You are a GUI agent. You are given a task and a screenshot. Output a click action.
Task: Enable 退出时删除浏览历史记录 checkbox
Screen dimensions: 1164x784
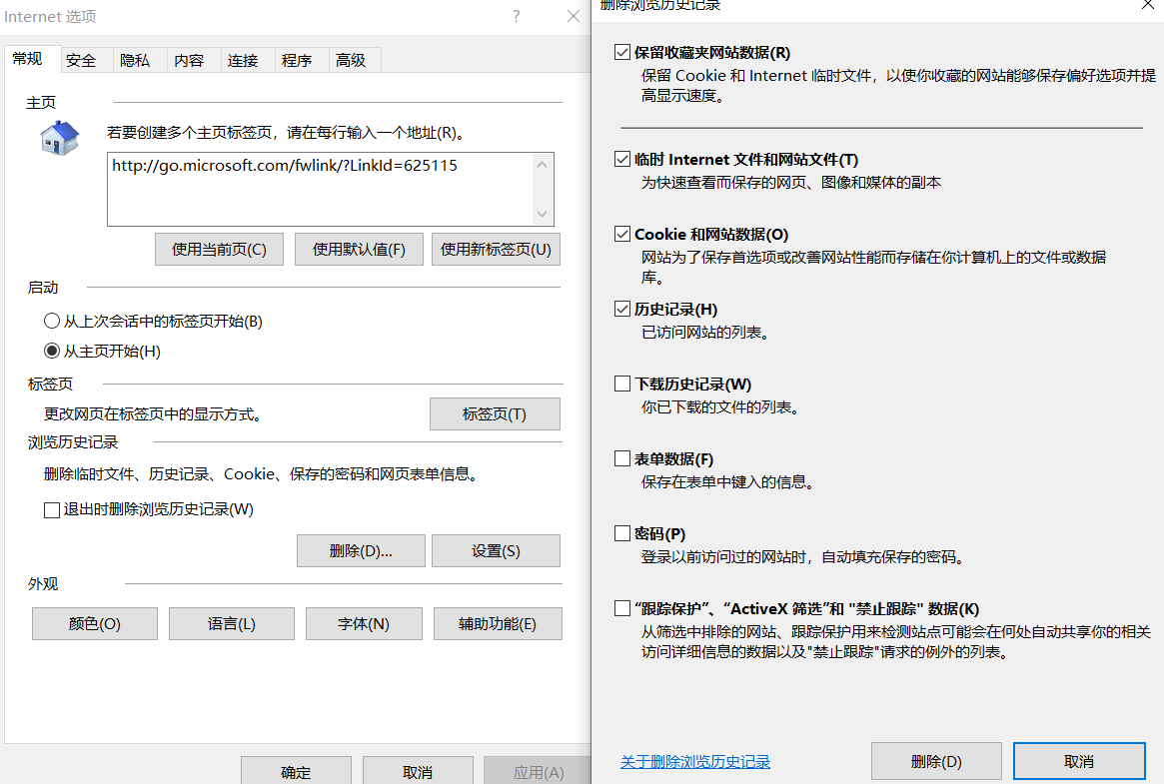(x=52, y=510)
